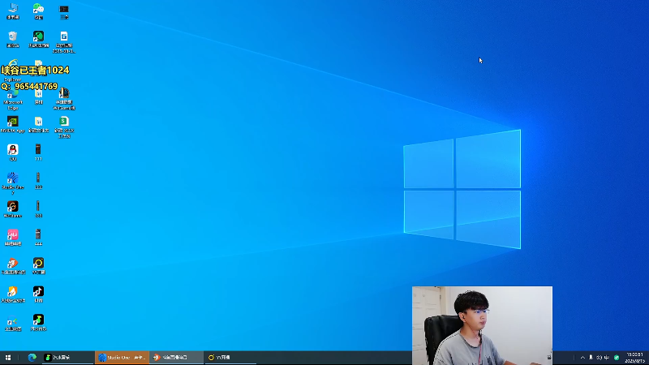
Task: Open the YY desktop shortcut with yellow ring
Action: click(38, 266)
